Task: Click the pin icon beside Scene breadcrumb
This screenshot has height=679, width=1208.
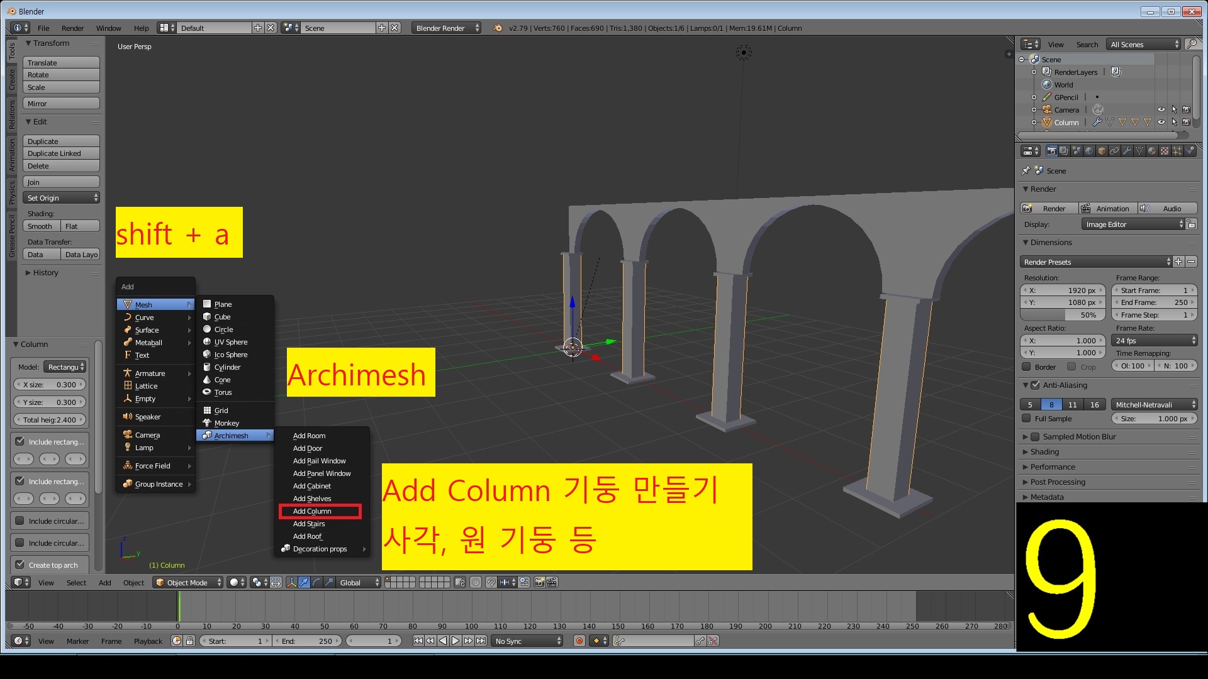Action: (1026, 171)
